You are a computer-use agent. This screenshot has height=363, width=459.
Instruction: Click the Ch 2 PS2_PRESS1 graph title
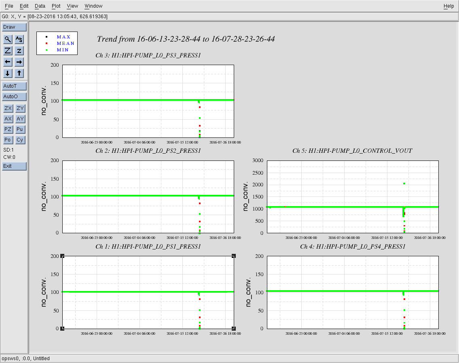coord(148,151)
